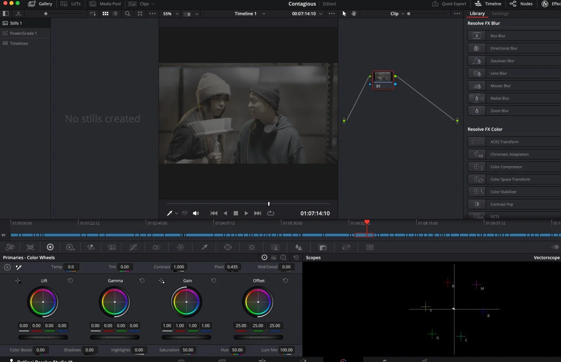This screenshot has height=362, width=561.
Task: Toggle viewer layer overlay icon
Action: (185, 213)
